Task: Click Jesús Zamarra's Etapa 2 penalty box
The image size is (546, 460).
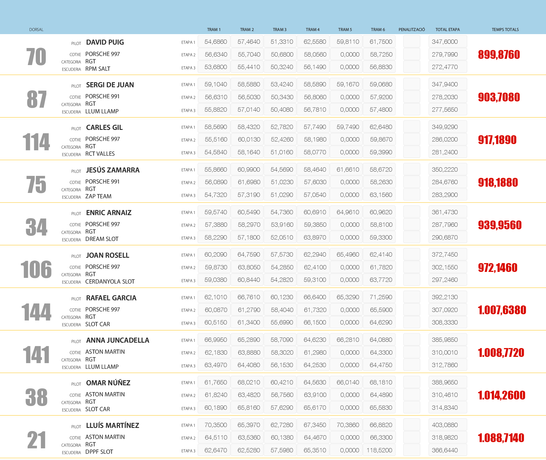Action: coord(411,182)
